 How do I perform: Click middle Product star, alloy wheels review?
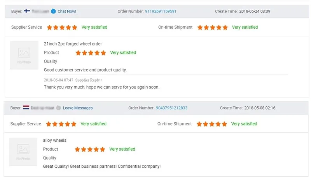(90, 149)
